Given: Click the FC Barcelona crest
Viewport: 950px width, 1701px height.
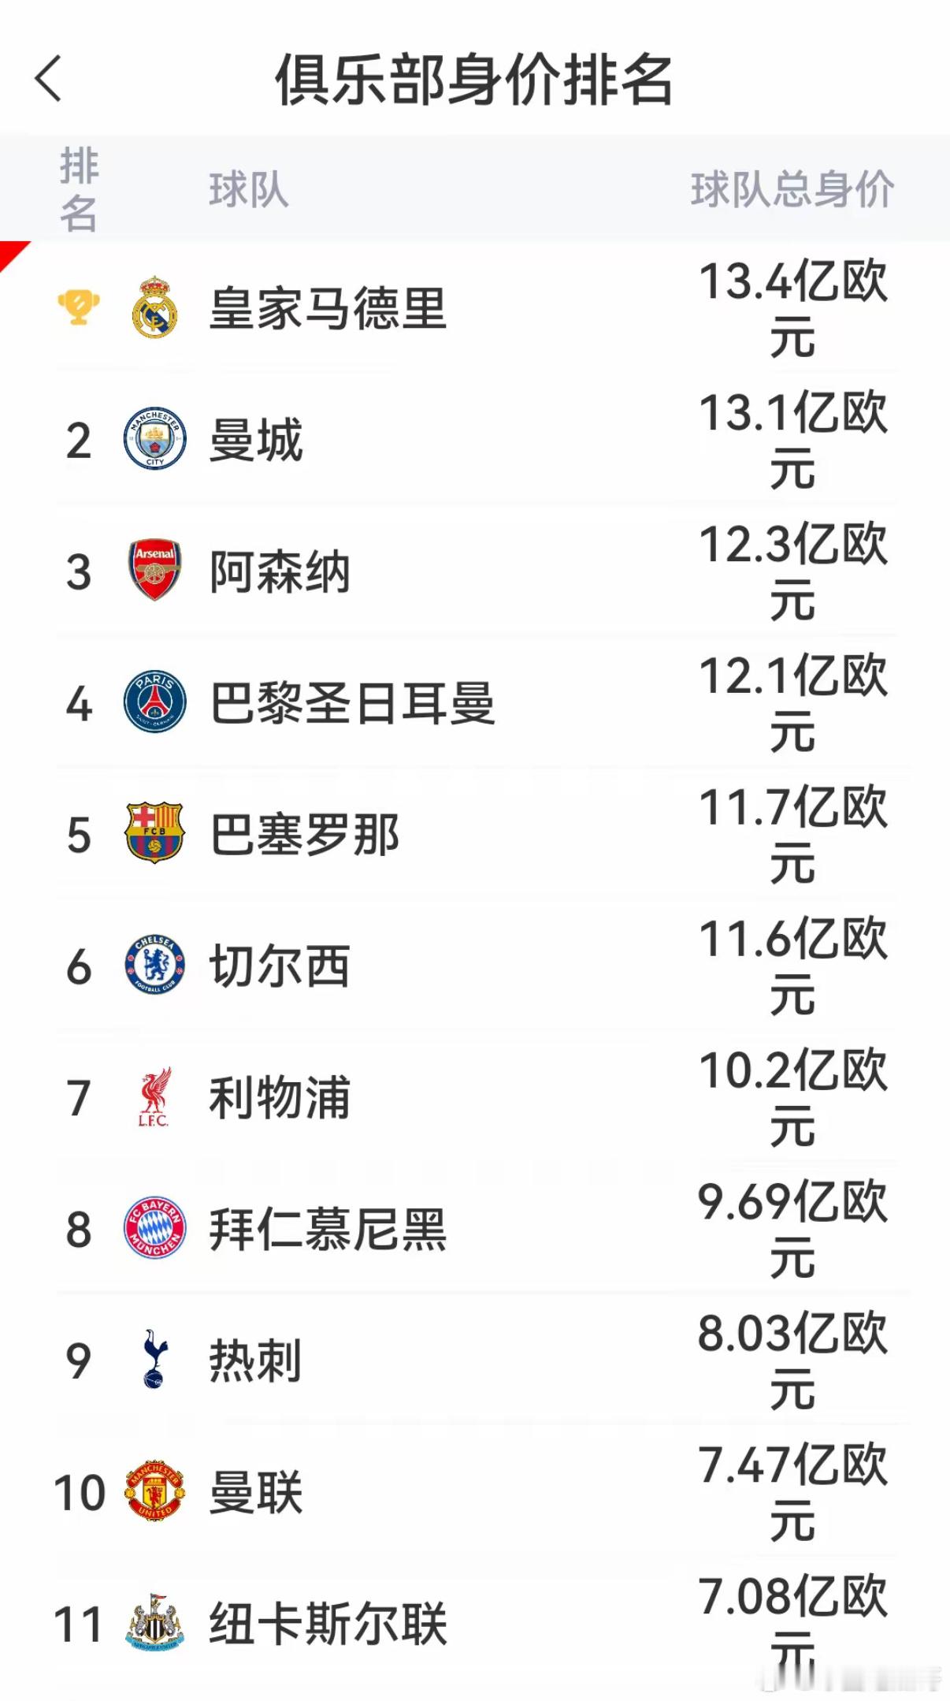Looking at the screenshot, I should [155, 833].
